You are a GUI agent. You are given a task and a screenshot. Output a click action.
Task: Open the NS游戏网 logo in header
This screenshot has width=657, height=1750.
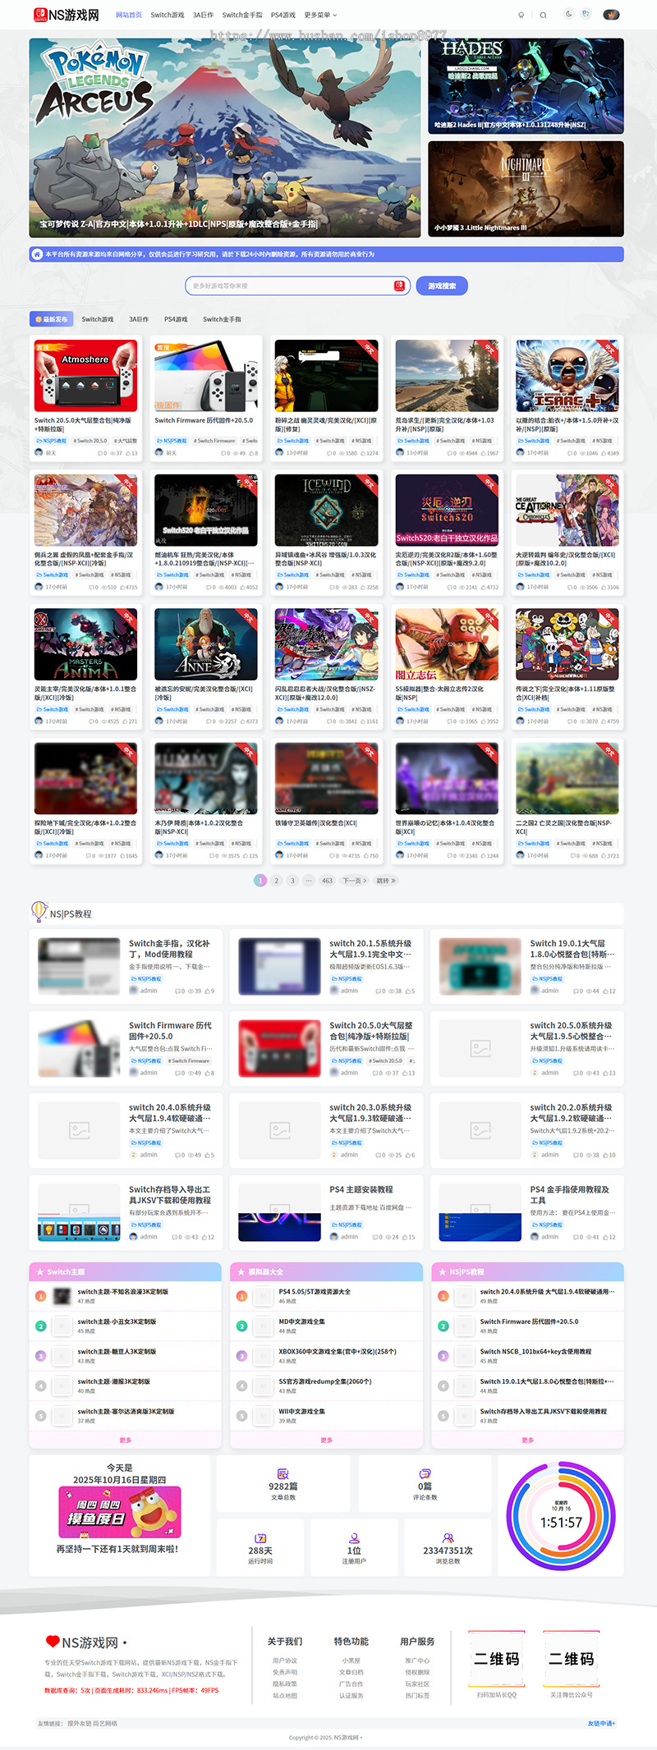(x=66, y=15)
